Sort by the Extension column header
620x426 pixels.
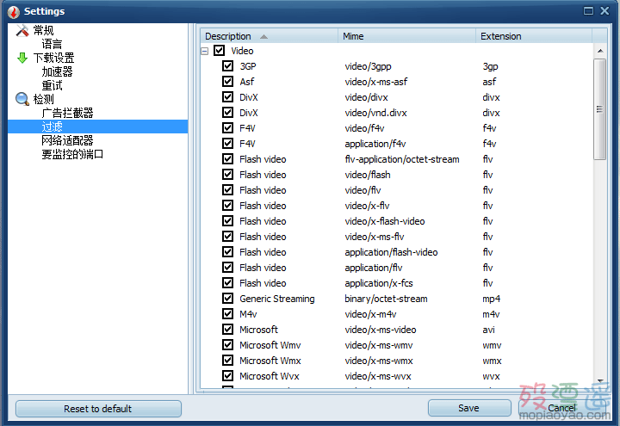coord(534,36)
